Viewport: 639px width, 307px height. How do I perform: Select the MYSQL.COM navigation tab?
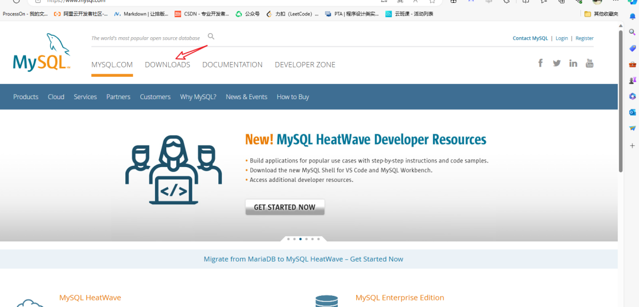tap(112, 65)
